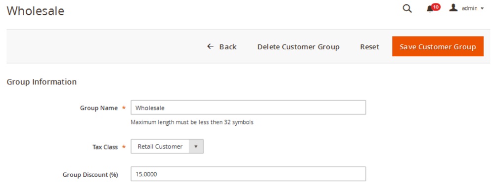Image resolution: width=493 pixels, height=189 pixels.
Task: Click the Group Information section heading
Action: (x=42, y=82)
